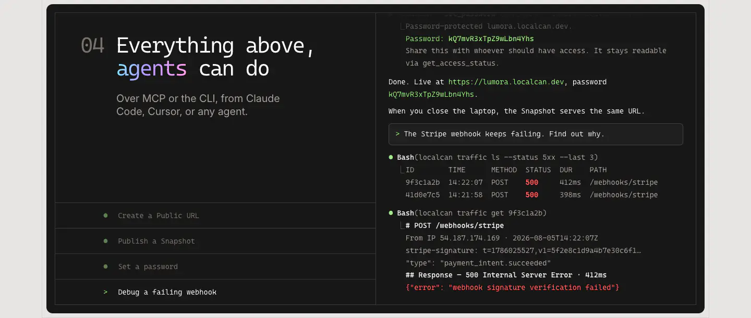Click the From IP 54.187.174.169 line

[502, 238]
